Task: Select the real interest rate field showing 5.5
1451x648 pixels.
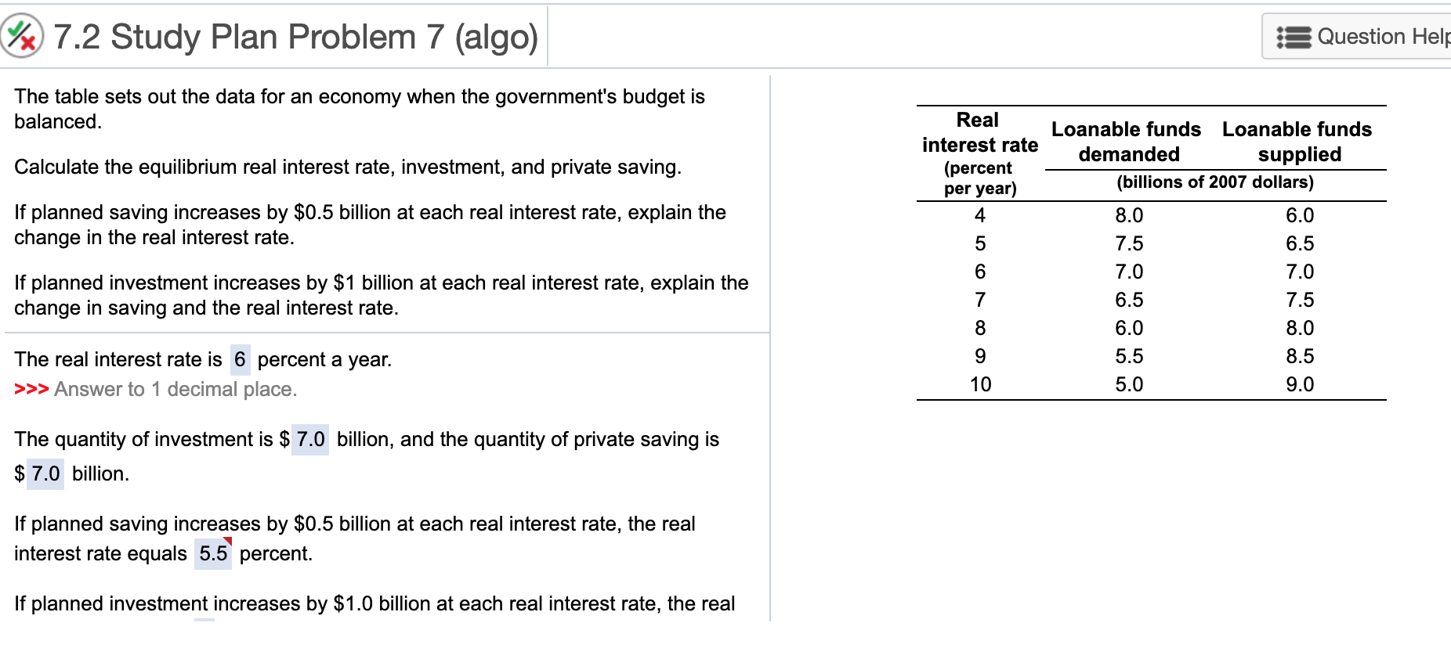Action: [212, 553]
